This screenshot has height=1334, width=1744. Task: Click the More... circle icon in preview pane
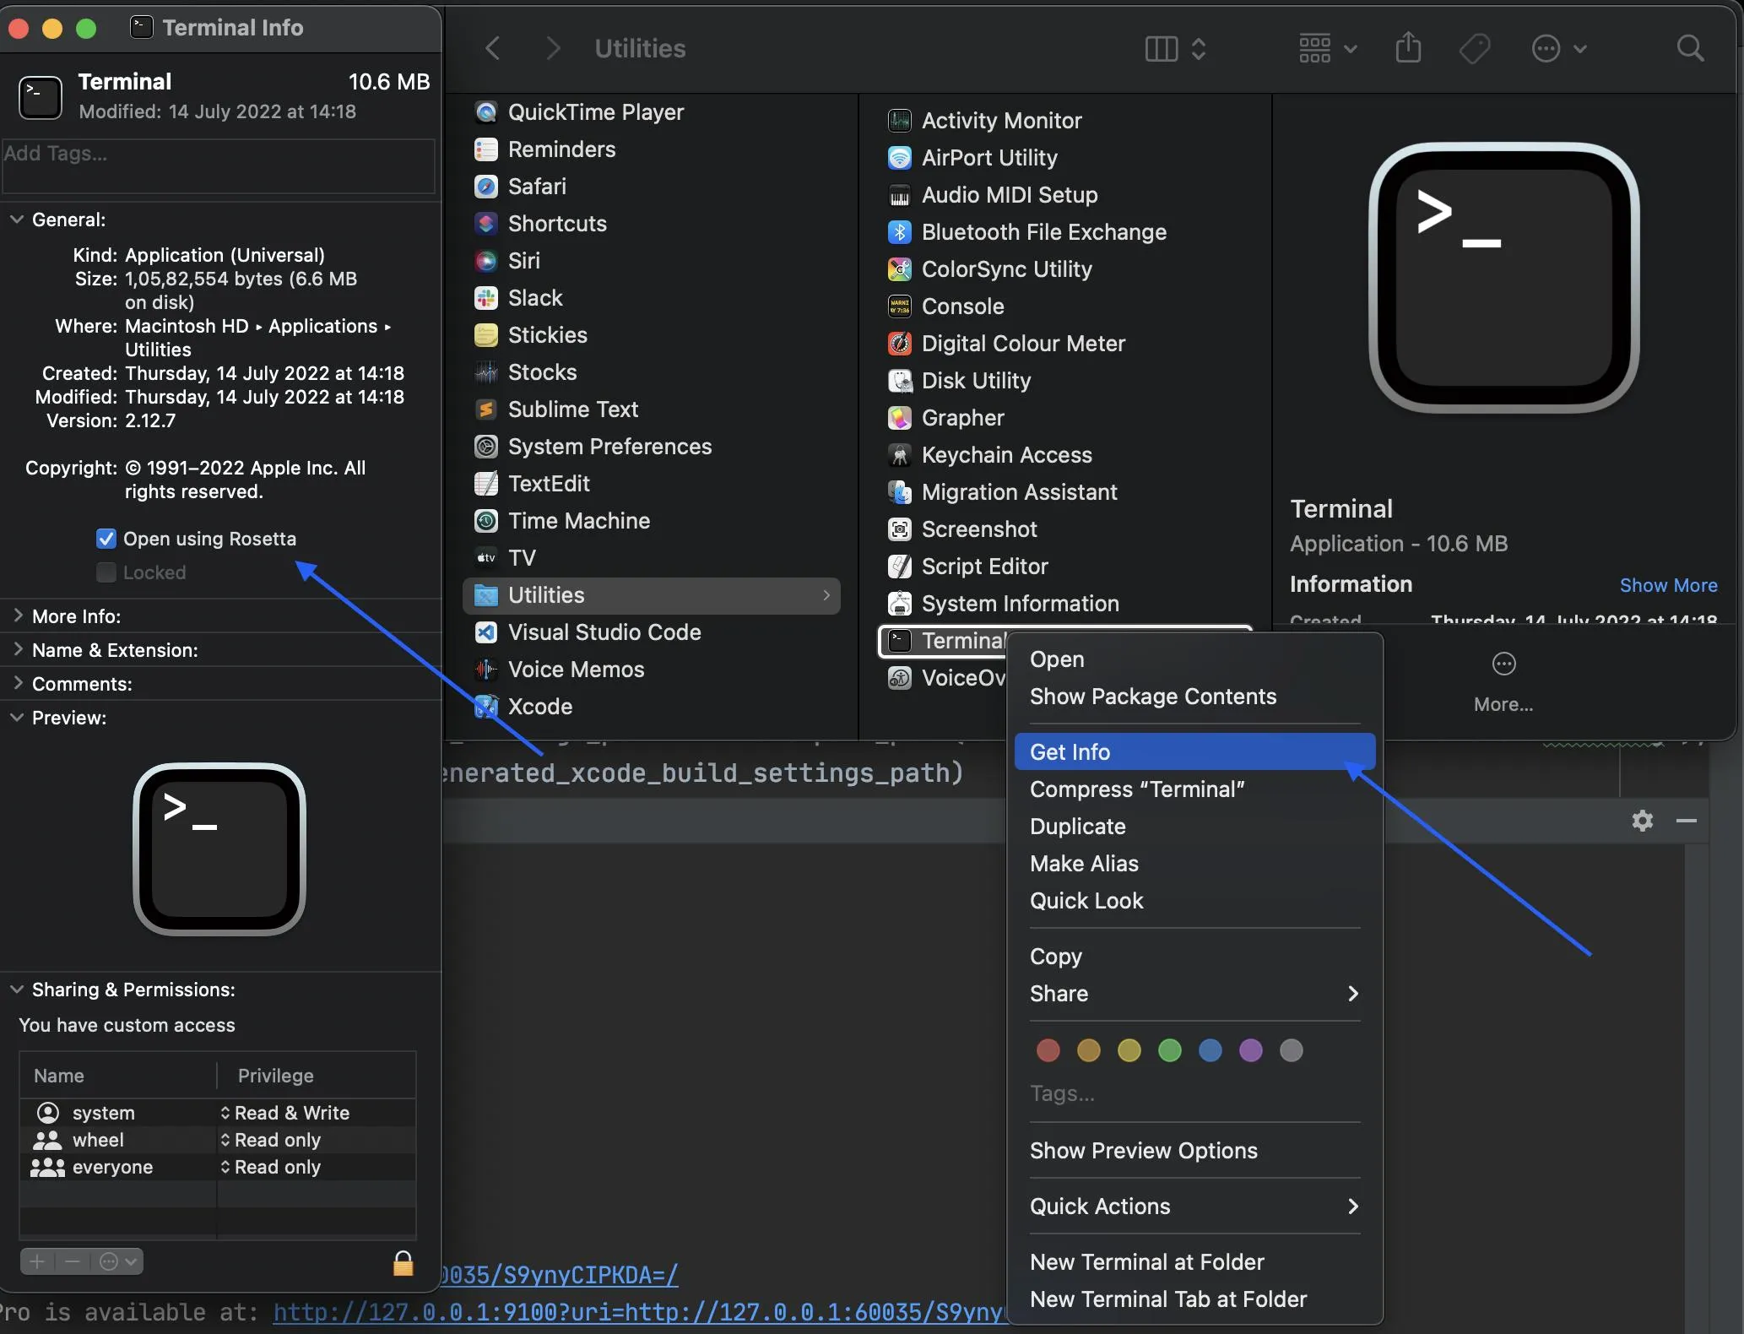pyautogui.click(x=1503, y=664)
